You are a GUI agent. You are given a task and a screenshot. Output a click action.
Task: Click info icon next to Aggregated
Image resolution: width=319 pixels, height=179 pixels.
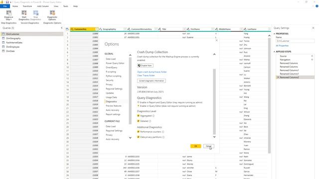[154, 116]
